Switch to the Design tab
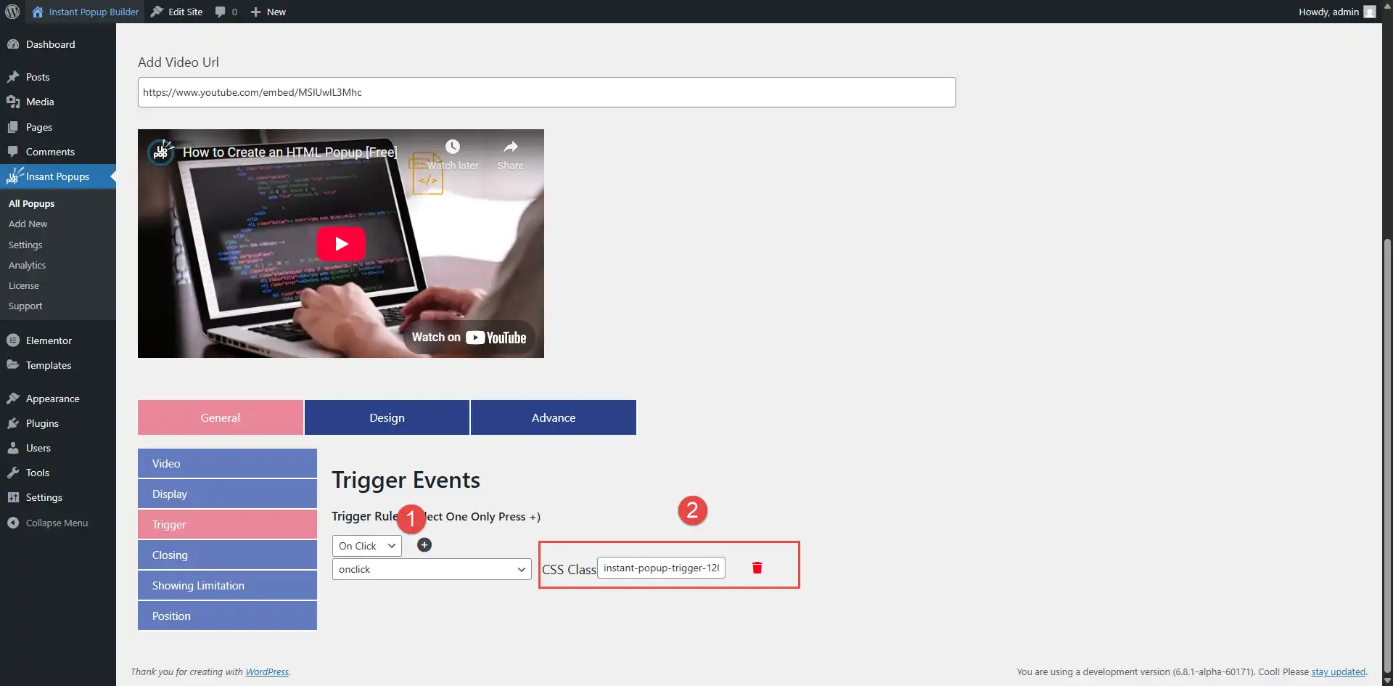 click(x=386, y=417)
